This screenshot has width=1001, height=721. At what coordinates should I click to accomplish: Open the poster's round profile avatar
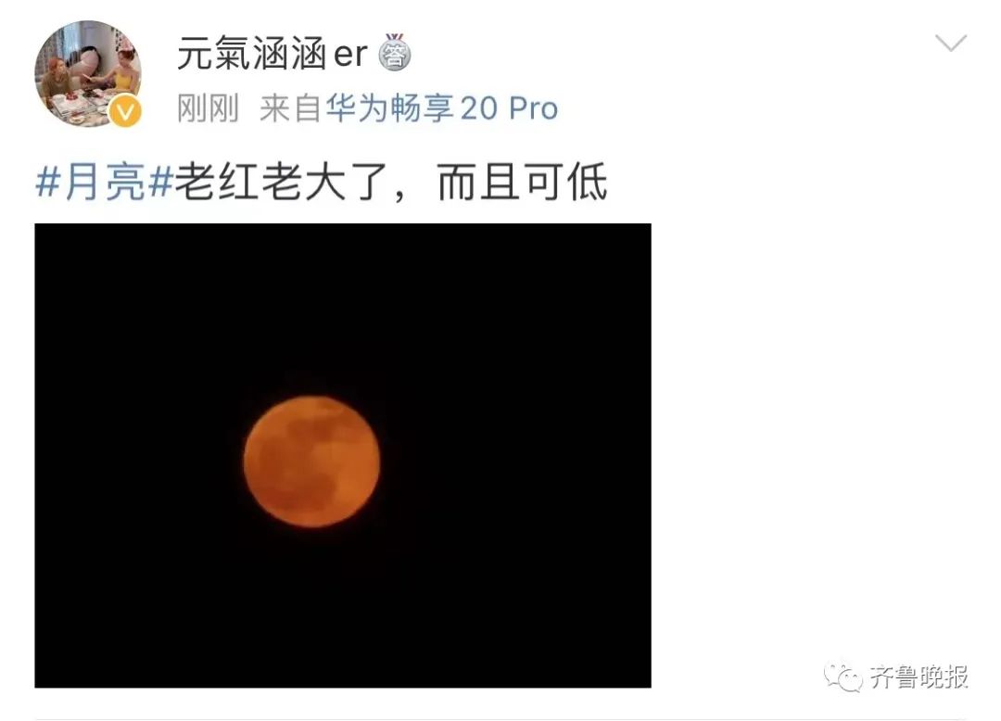tap(88, 73)
